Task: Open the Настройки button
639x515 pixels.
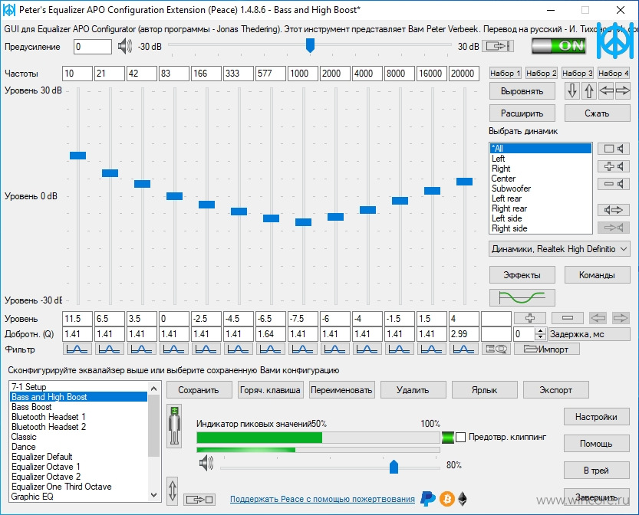Action: [x=596, y=416]
